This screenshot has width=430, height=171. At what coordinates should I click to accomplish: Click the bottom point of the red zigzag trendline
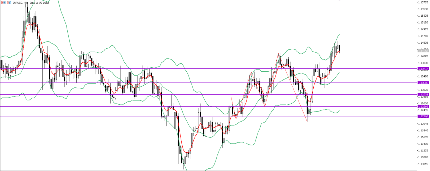tap(307, 122)
